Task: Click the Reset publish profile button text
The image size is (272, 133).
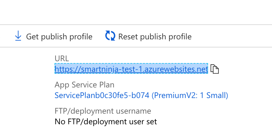Action: (x=154, y=37)
